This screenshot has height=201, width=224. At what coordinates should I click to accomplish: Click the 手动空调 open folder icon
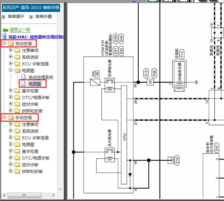click(11, 117)
